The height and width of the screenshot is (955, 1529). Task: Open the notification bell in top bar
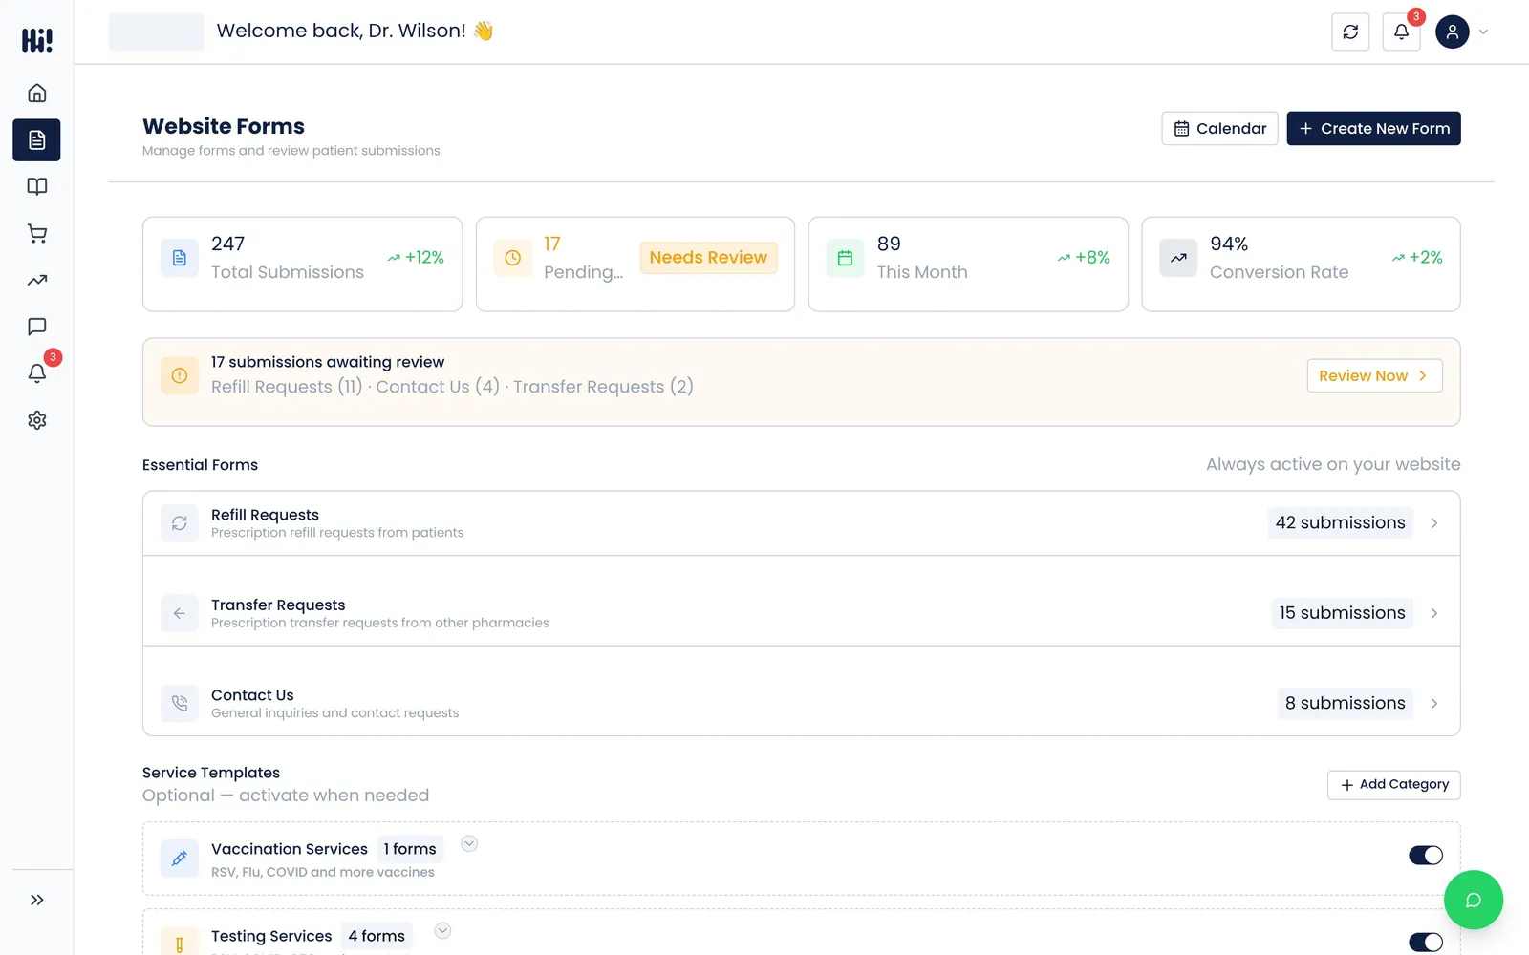point(1401,32)
